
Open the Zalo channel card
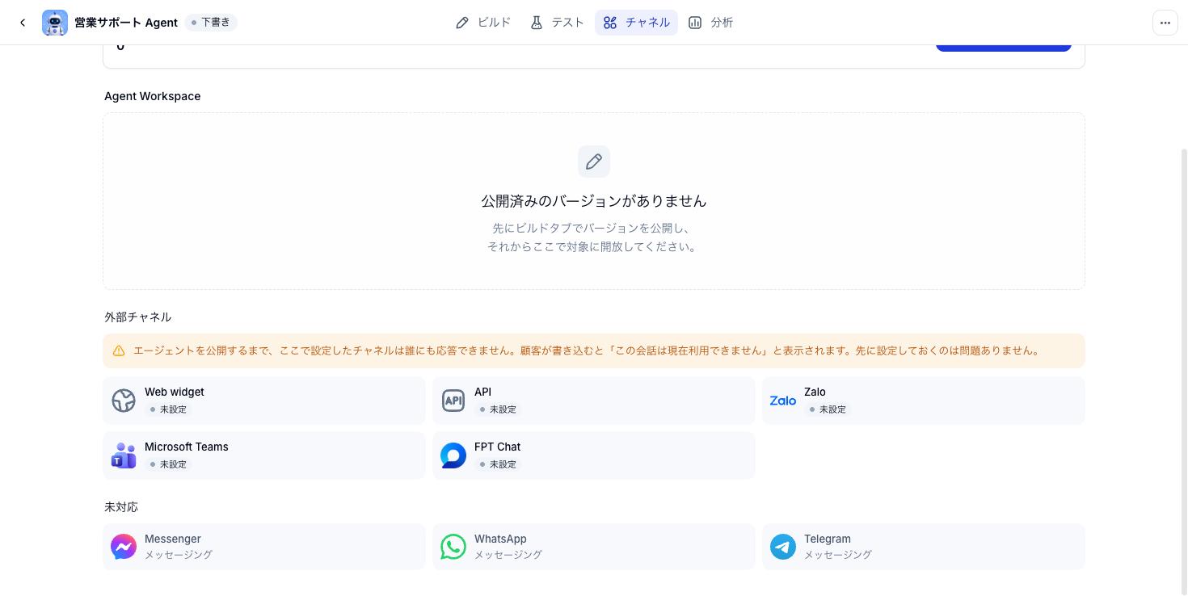pos(924,401)
